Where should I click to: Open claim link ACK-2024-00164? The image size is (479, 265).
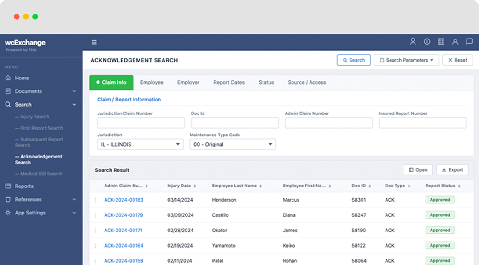[x=124, y=246]
